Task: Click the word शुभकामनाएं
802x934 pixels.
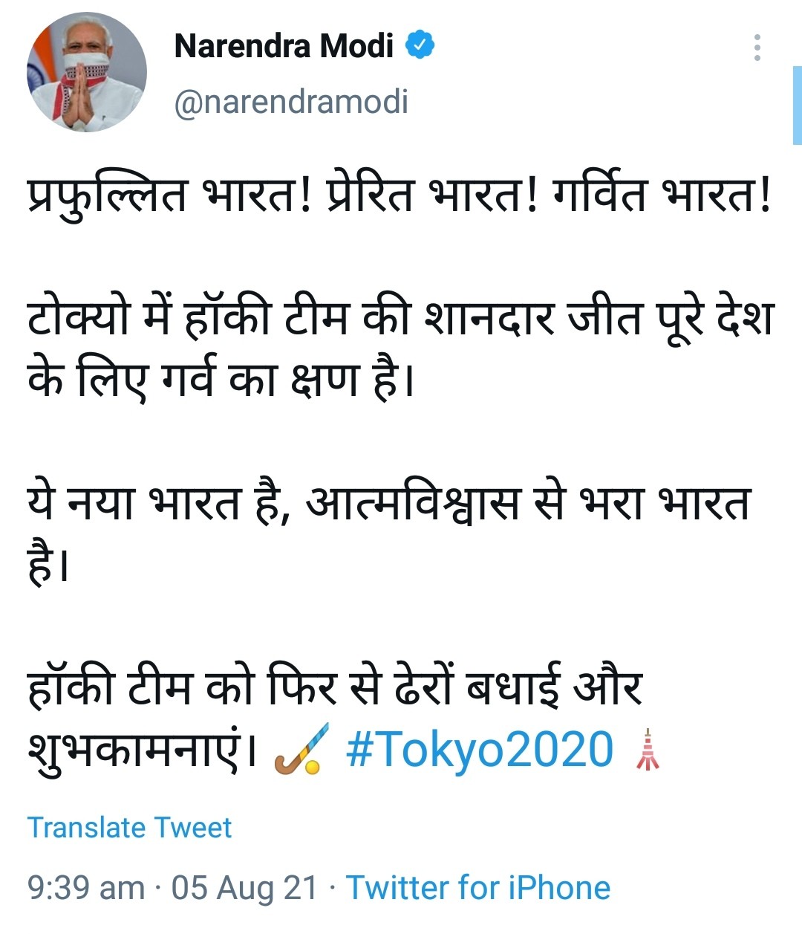Action: [x=141, y=750]
